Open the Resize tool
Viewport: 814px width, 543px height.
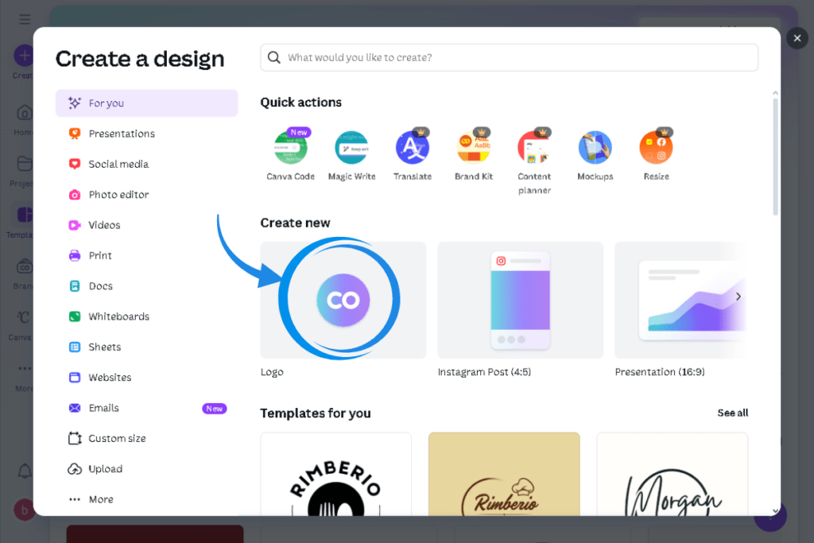[x=656, y=147]
